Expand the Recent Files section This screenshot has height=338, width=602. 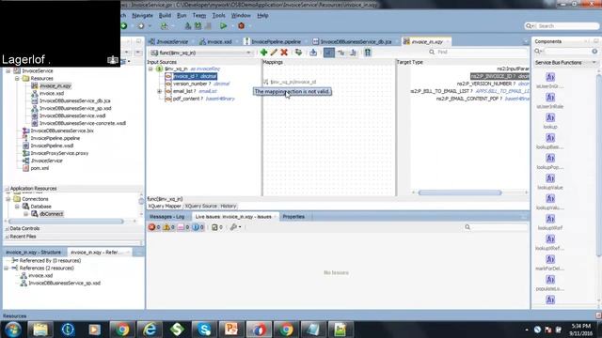(x=7, y=237)
